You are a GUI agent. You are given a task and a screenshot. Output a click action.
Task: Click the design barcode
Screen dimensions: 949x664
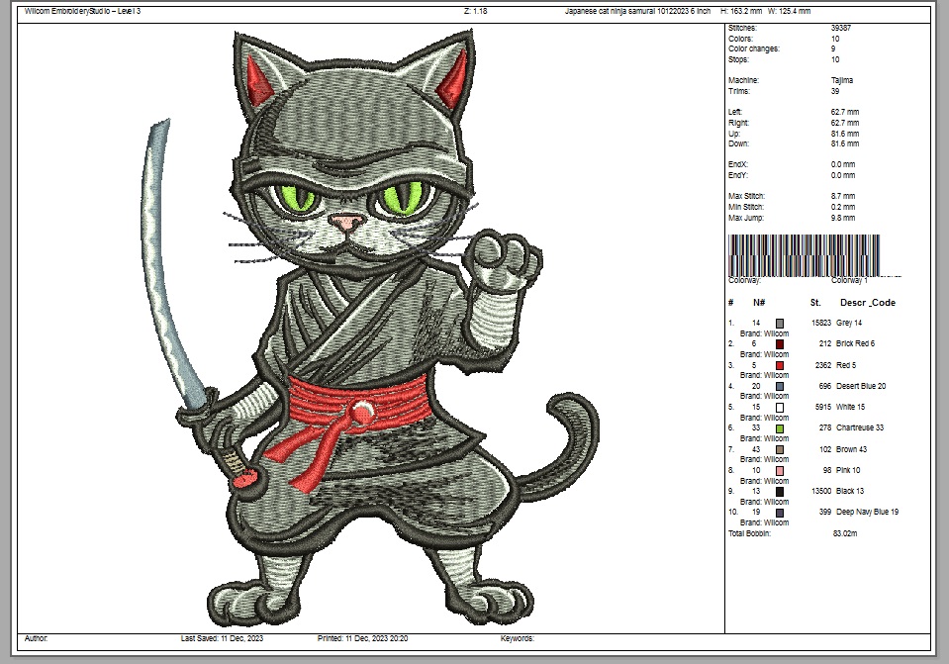coord(804,253)
